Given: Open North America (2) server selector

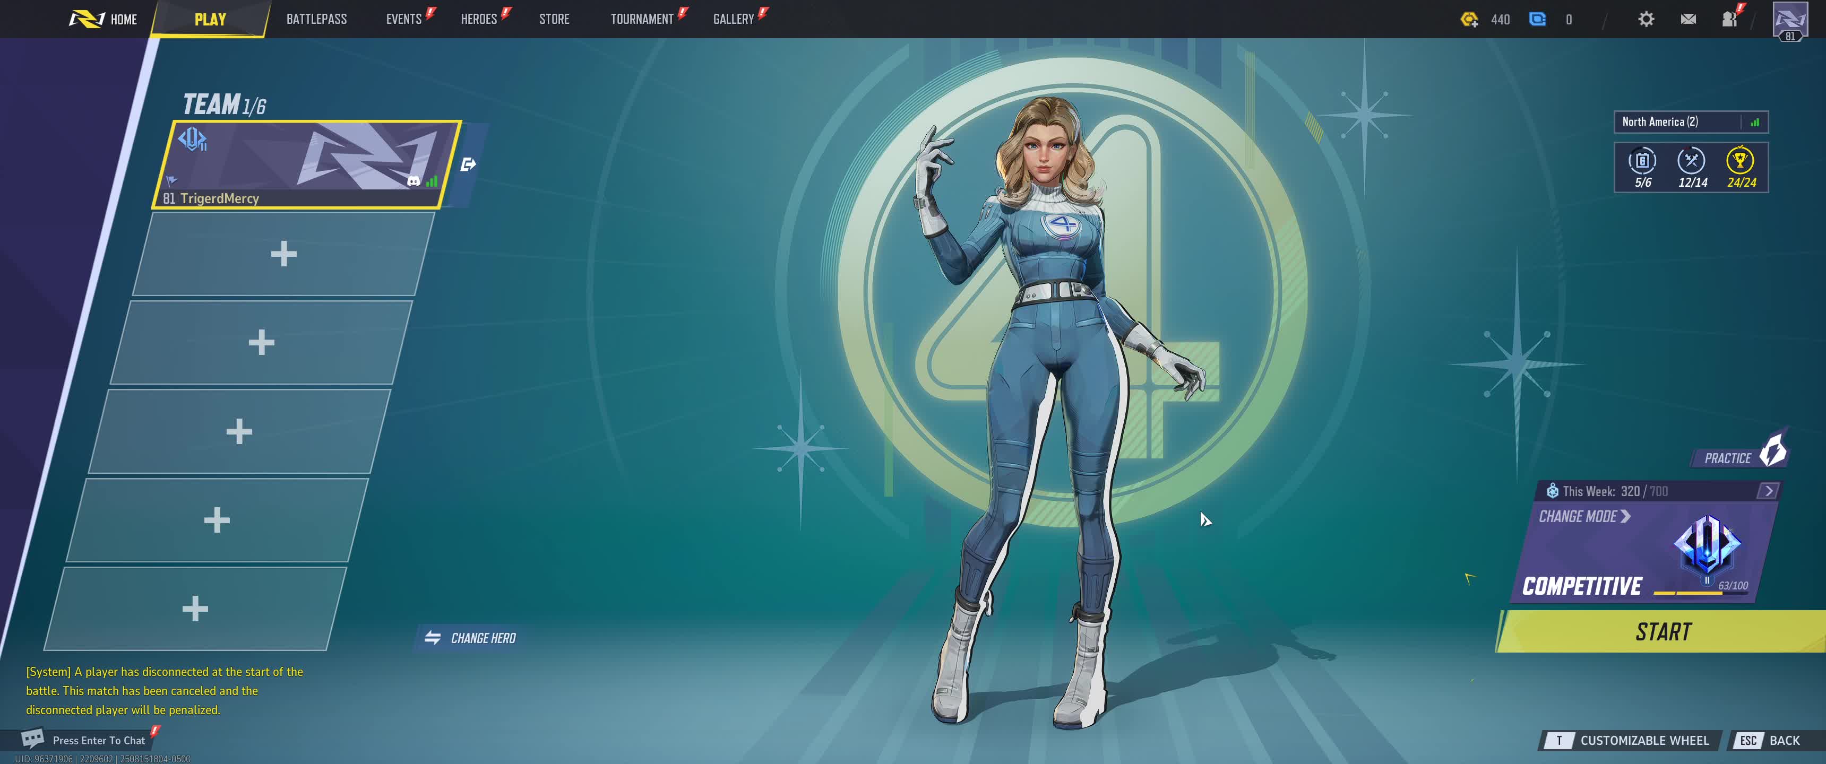Looking at the screenshot, I should point(1691,122).
